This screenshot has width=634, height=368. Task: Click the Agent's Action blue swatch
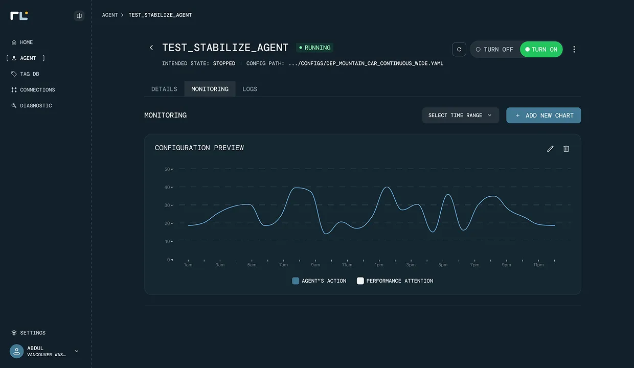point(296,281)
